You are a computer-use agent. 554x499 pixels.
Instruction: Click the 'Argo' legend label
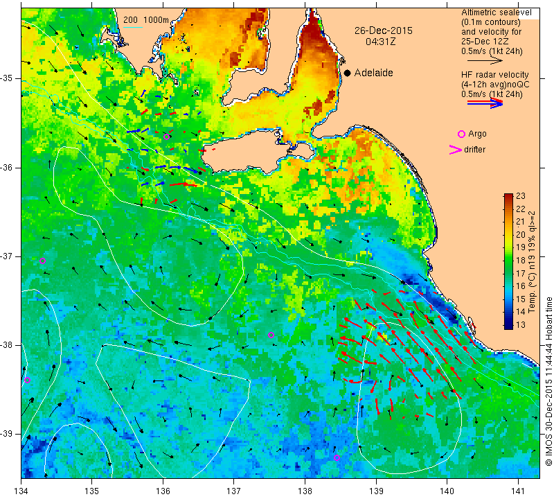(477, 134)
